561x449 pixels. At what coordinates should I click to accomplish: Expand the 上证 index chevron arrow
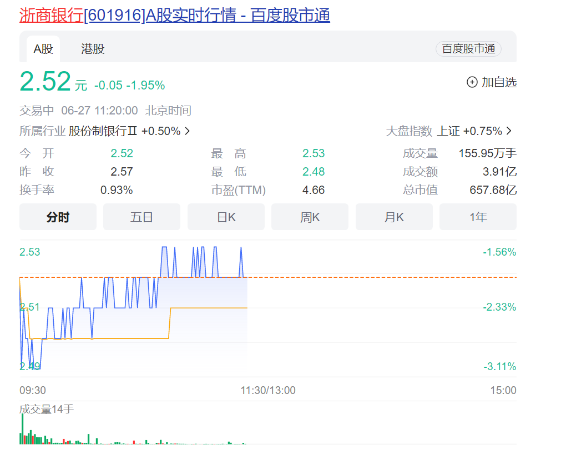point(509,131)
